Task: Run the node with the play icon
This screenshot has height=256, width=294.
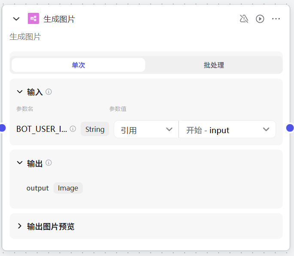Action: coord(260,19)
